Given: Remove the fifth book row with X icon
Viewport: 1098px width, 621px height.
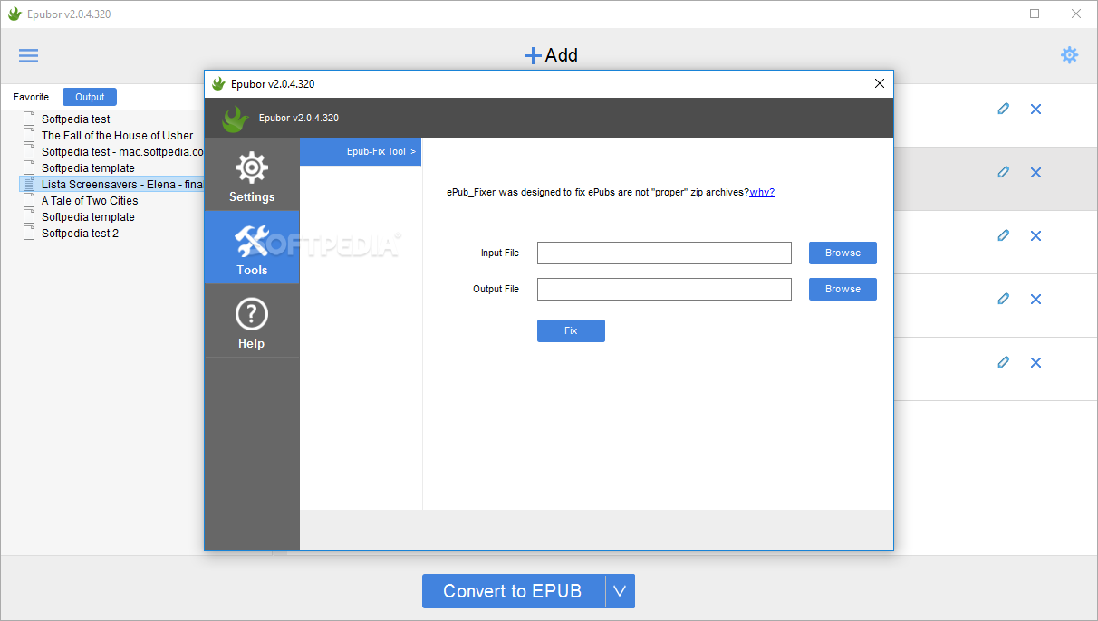Looking at the screenshot, I should click(1035, 362).
